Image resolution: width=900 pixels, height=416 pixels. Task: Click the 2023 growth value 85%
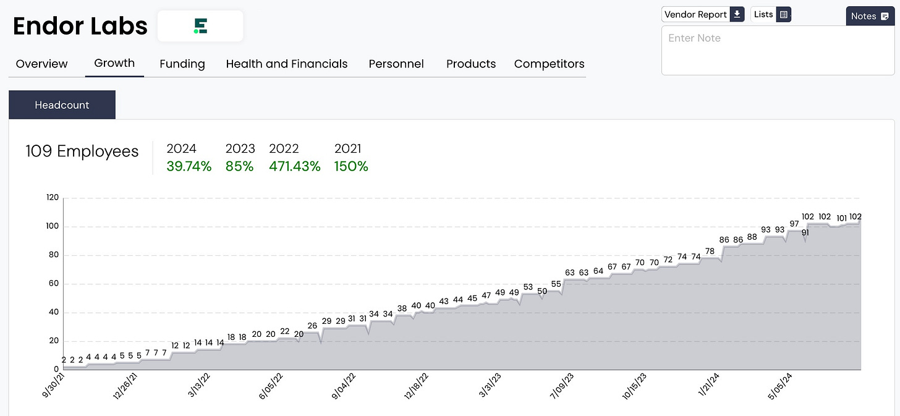point(240,166)
